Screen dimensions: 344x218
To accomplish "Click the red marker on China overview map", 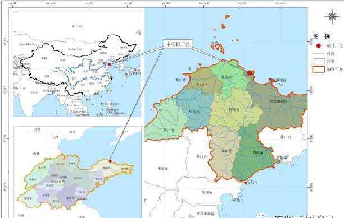I will [110, 64].
